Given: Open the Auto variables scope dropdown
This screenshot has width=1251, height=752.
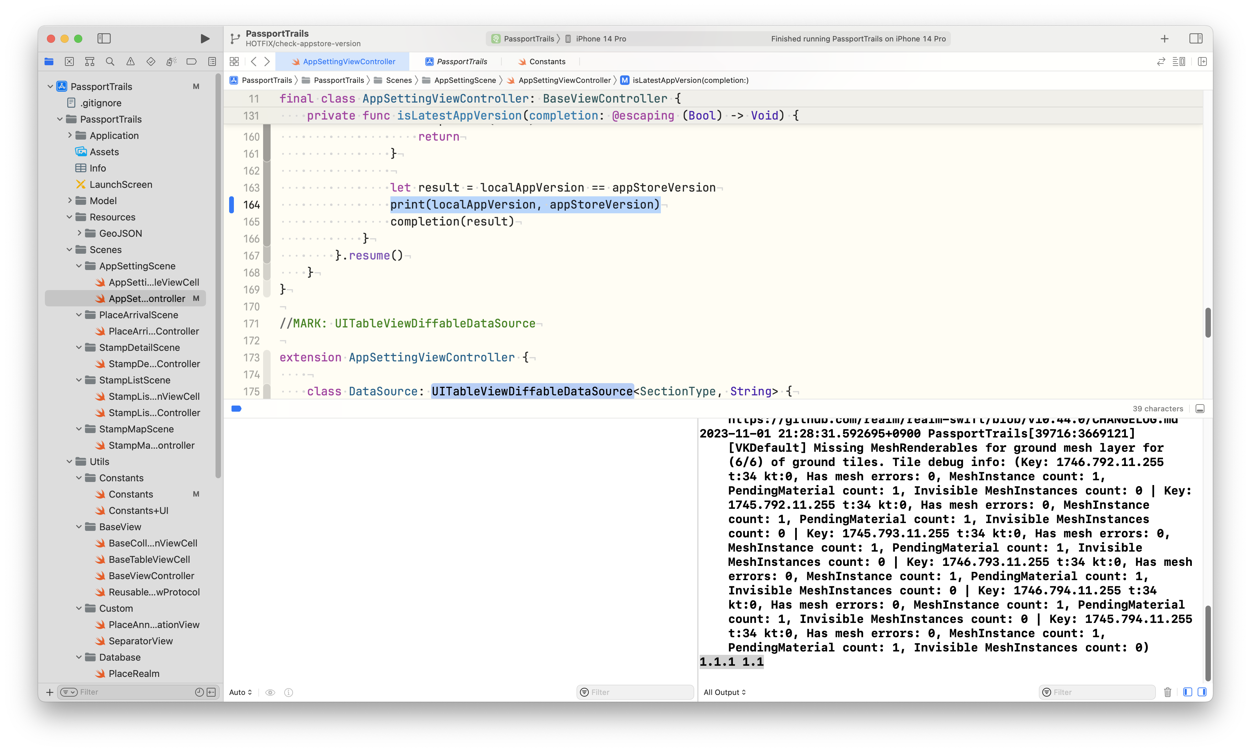Looking at the screenshot, I should click(x=240, y=692).
